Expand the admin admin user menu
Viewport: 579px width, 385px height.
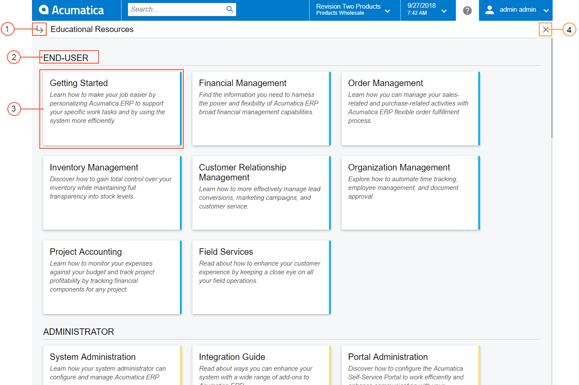point(546,11)
